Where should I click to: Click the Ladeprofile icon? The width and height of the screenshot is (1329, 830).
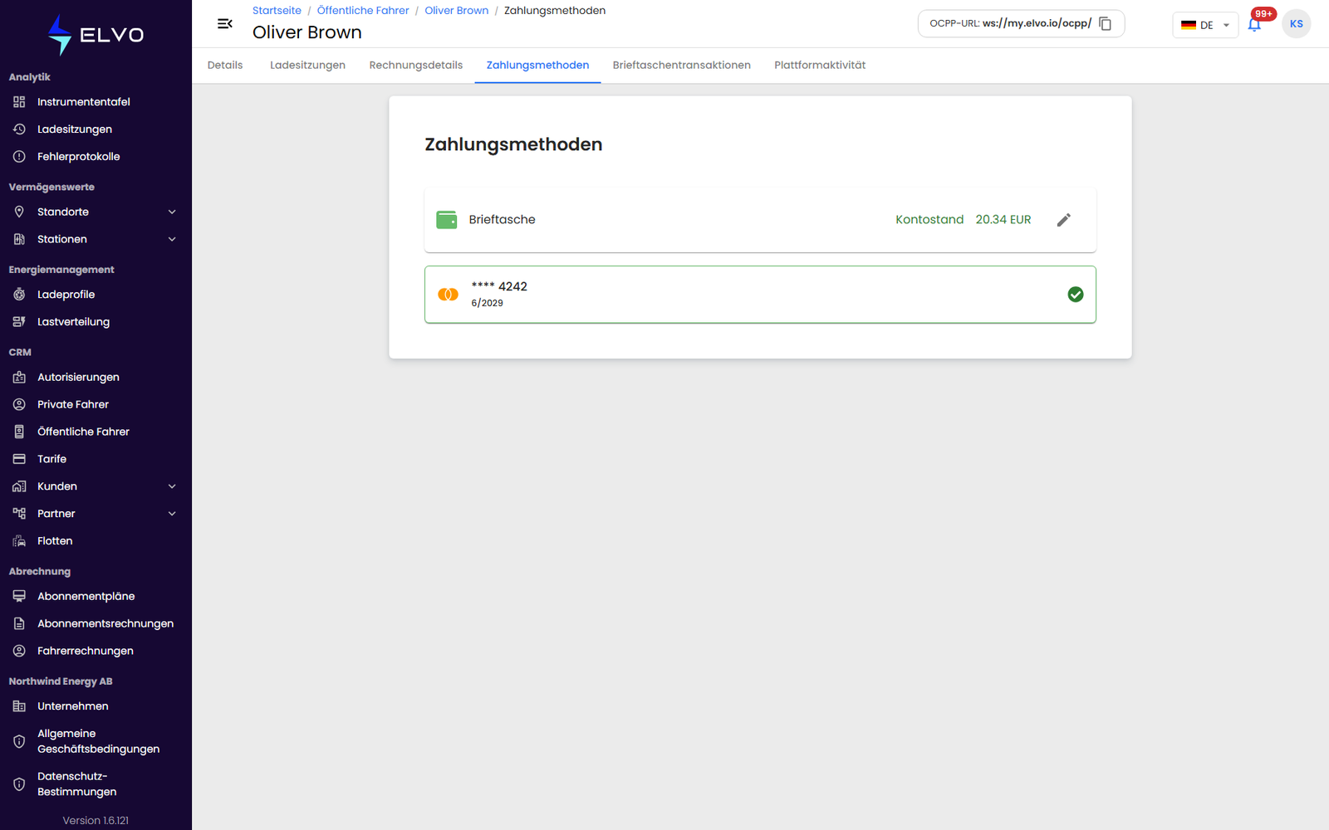tap(19, 295)
